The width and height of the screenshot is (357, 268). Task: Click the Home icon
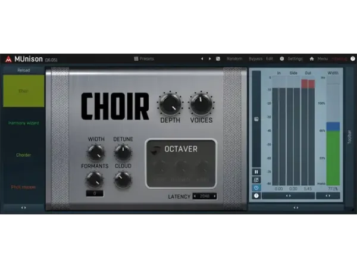(312, 59)
